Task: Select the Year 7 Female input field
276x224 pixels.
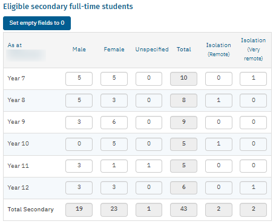Action: click(114, 78)
